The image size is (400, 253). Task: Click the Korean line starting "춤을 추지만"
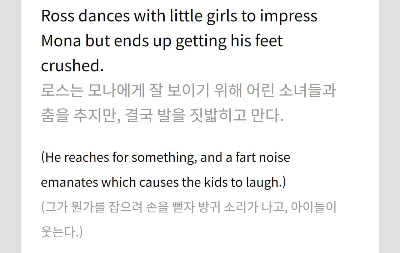[162, 115]
